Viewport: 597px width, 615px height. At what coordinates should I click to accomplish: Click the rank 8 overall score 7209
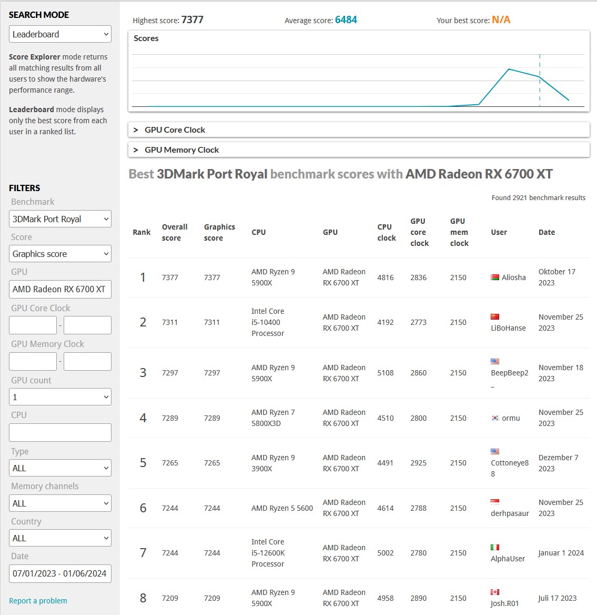[169, 598]
